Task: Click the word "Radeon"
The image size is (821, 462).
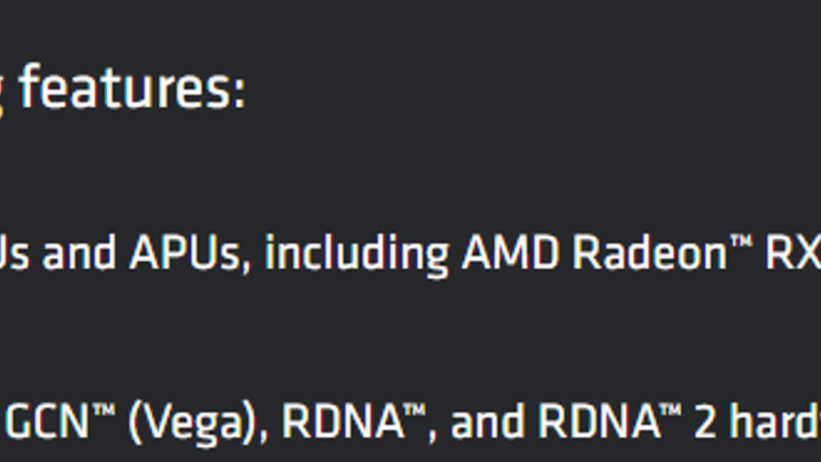Action: [650, 253]
